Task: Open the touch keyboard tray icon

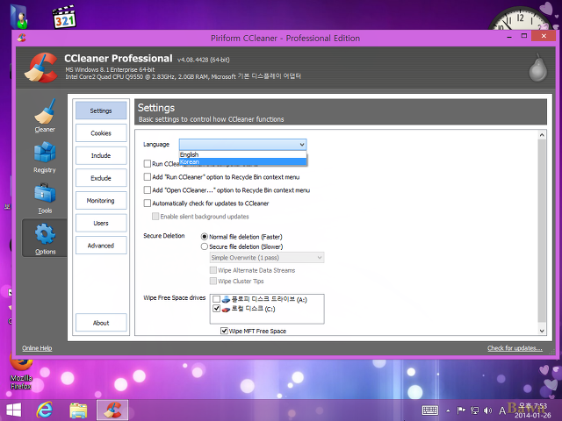Action: click(x=430, y=410)
